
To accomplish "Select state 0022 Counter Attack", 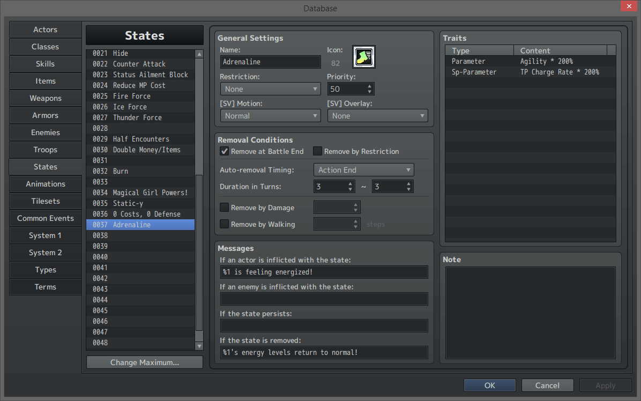I will (140, 64).
